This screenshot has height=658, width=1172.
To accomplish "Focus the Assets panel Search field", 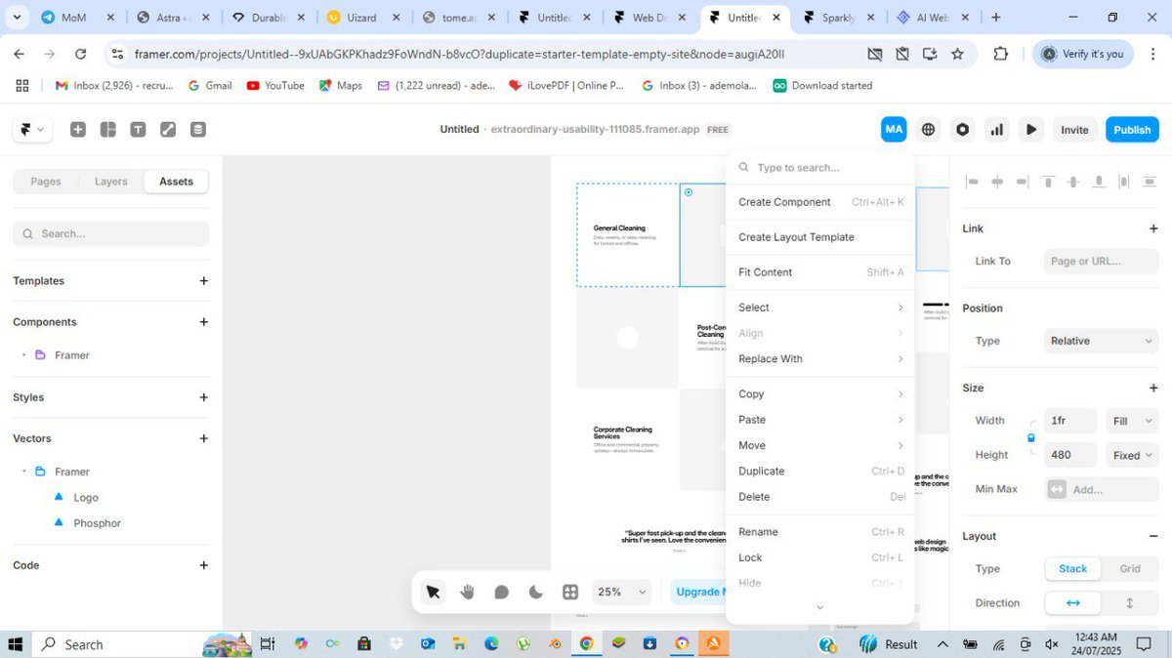I will [x=111, y=233].
